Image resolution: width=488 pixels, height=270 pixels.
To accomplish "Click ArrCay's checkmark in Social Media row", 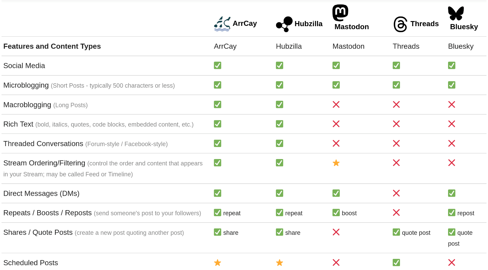I will coord(217,66).
